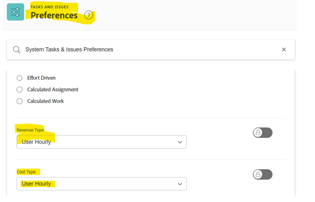Image resolution: width=315 pixels, height=202 pixels.
Task: Click the lock icon on the Cost Type switch
Action: click(x=258, y=175)
